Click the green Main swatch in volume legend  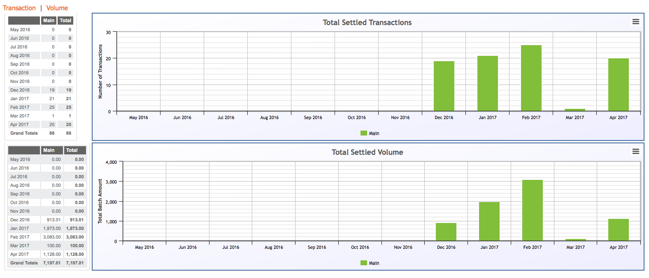364,263
